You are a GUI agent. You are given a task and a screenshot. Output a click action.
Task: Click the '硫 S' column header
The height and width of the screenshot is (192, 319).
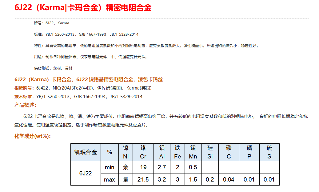click(x=269, y=152)
